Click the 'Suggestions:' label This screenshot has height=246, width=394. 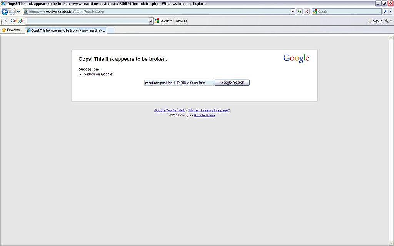point(90,69)
